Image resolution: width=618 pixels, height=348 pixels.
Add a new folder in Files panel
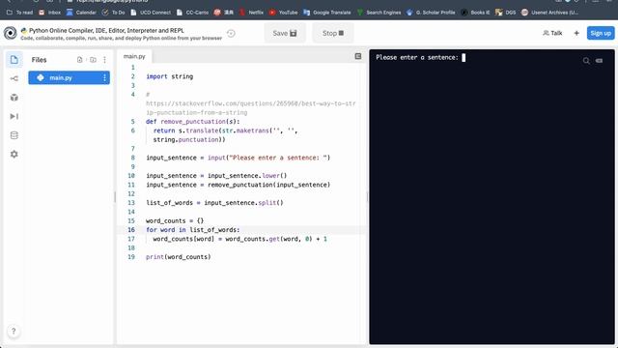pos(93,60)
